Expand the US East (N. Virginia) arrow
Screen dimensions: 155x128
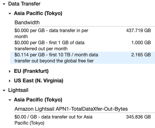point(10,81)
